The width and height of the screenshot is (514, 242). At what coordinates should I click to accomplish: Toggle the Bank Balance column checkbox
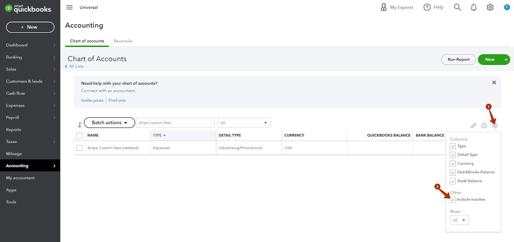point(453,181)
